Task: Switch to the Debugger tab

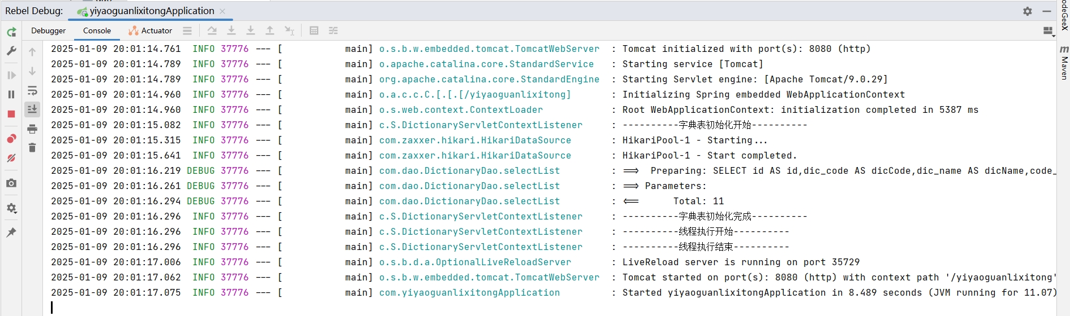Action: coord(48,31)
